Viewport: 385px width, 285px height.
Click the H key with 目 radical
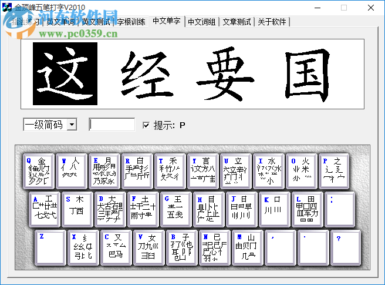[209, 209]
